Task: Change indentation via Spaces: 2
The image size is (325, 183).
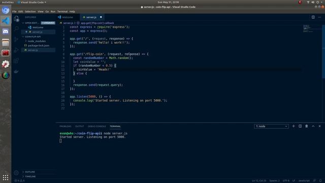Action: 274,181
